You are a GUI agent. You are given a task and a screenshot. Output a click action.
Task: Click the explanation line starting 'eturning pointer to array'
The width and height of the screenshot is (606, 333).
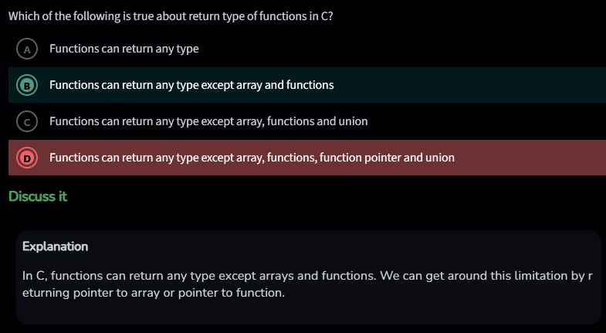click(154, 294)
